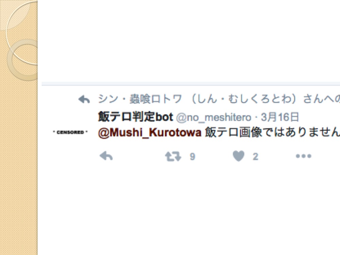The image size is (340, 255).
Task: Click the gray reply-context arrow above the tweet
Action: pos(84,100)
